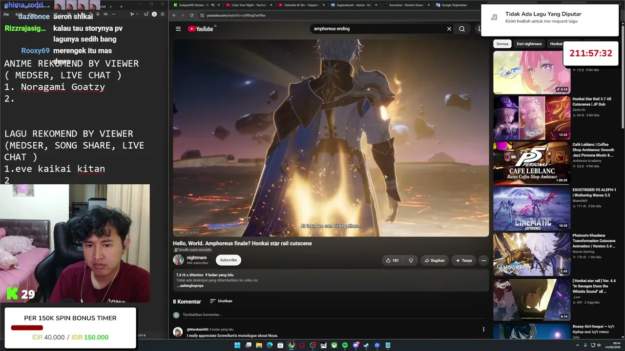Open the Exostrider vs Aleph-1 thumbnail
The height and width of the screenshot is (351, 625).
[532, 209]
